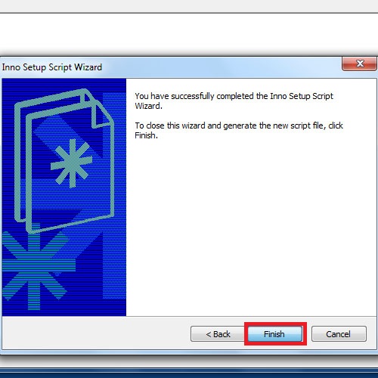The image size is (378, 378).
Task: Click the 'To close this wizard' instruction text
Action: pos(239,130)
